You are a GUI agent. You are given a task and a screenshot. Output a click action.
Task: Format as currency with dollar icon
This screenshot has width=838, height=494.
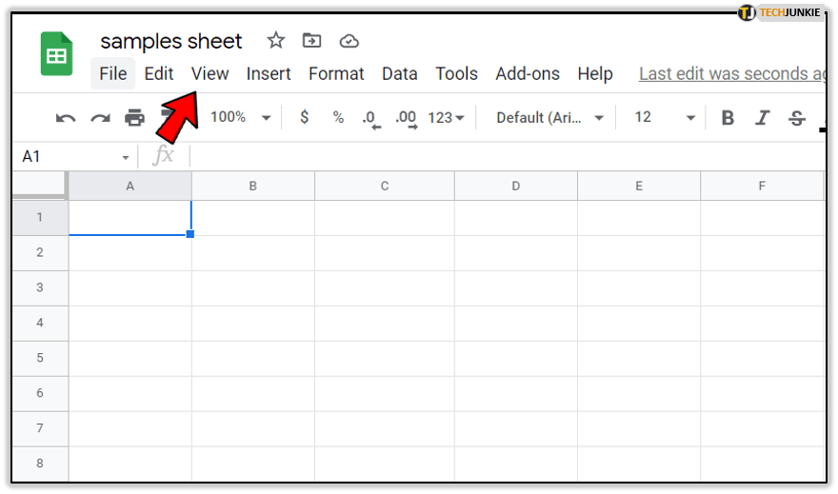click(x=305, y=117)
